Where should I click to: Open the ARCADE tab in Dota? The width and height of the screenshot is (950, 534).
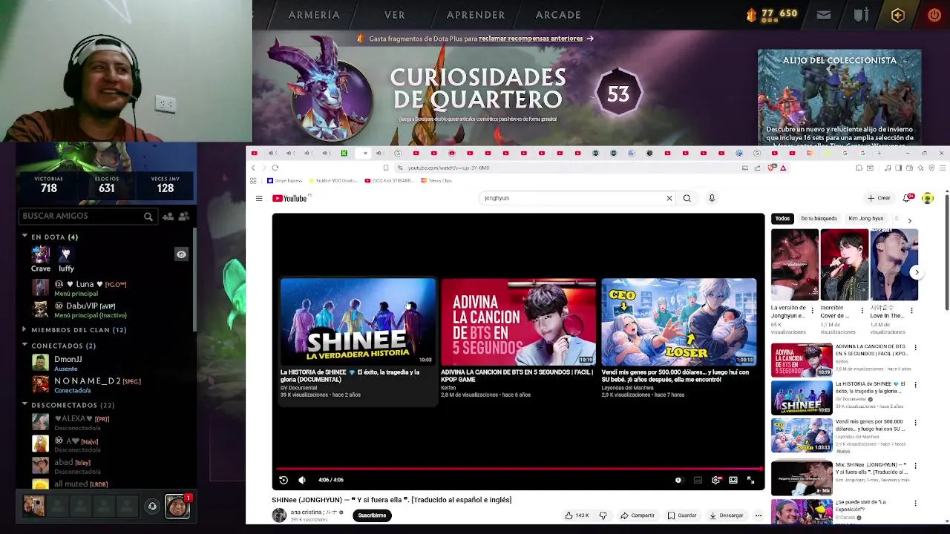558,15
